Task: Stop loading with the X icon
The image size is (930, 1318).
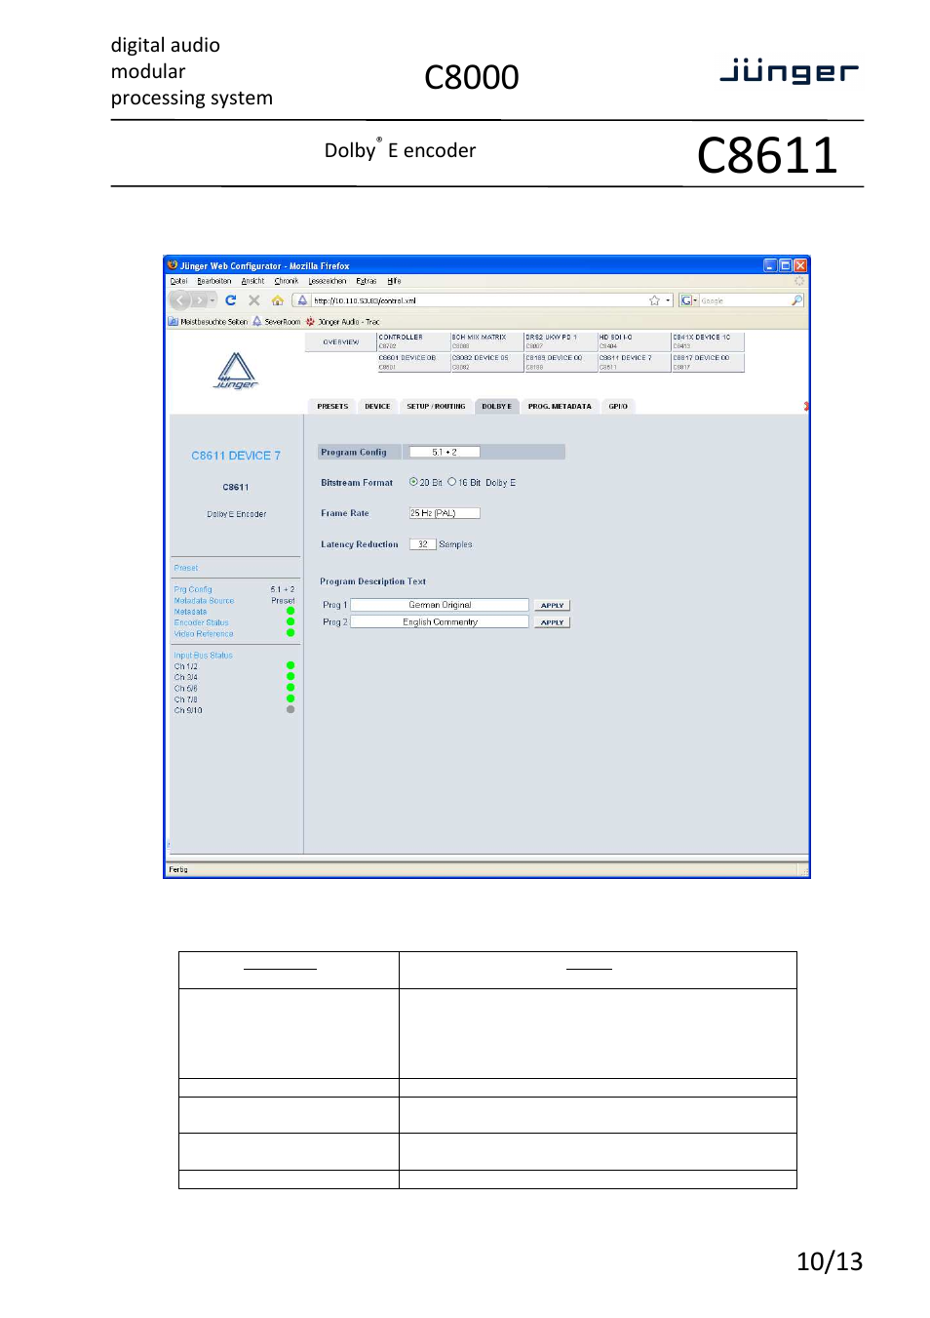Action: tap(254, 300)
